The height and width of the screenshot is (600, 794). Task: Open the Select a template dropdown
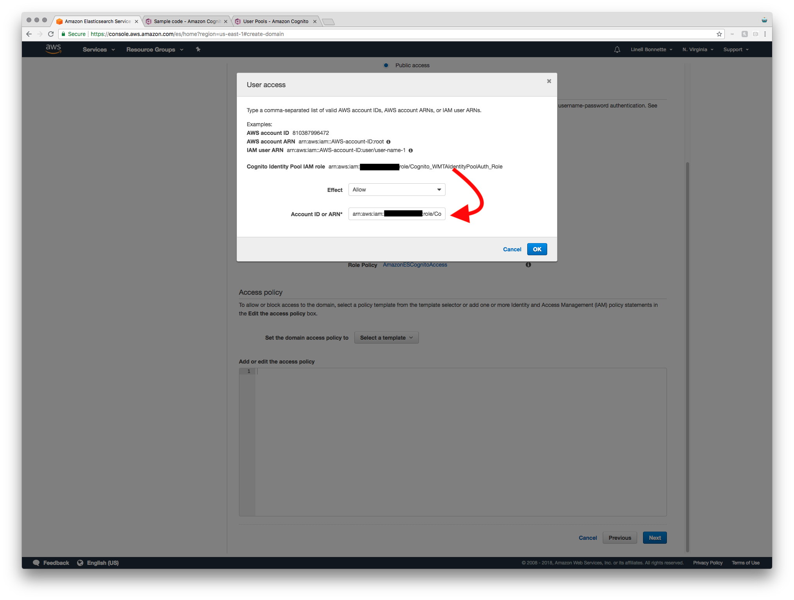(386, 337)
